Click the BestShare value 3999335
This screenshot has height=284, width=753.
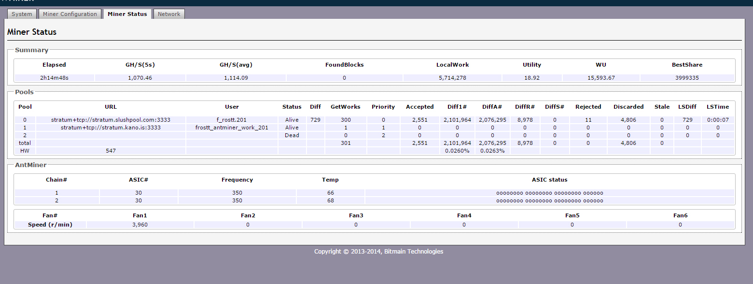pos(687,78)
